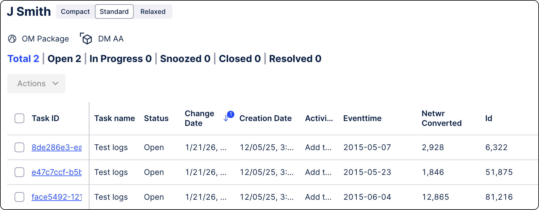
Task: Filter tasks by Open status
Action: click(x=64, y=58)
